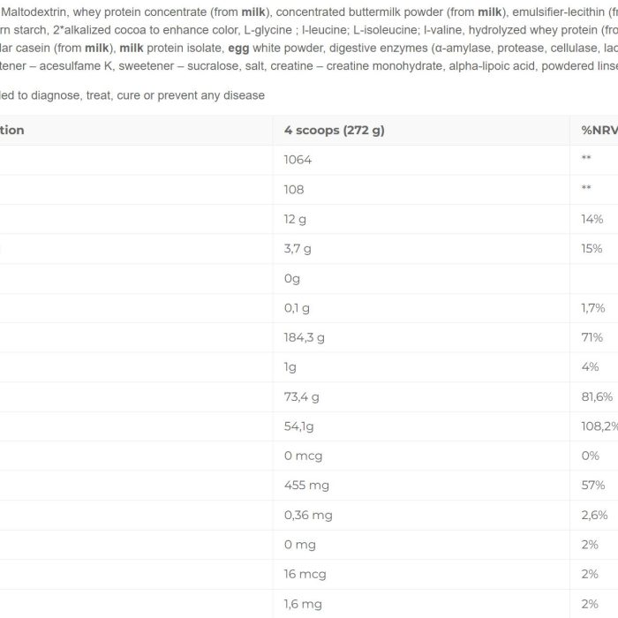This screenshot has width=618, height=618.
Task: Click the 57% NRV value
Action: tap(592, 486)
